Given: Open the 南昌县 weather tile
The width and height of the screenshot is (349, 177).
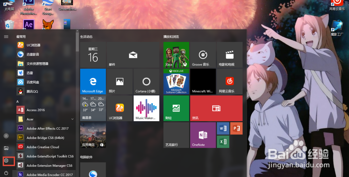Looking at the screenshot, I should 93,108.
